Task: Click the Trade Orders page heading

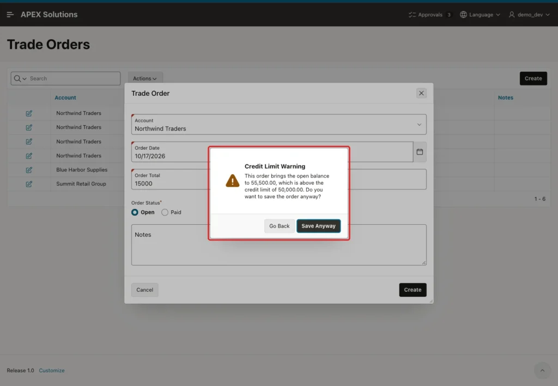Action: [48, 45]
